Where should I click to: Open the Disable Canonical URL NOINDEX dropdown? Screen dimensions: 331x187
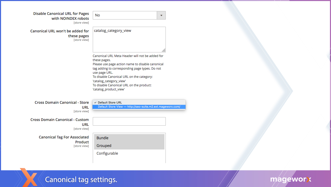pyautogui.click(x=129, y=15)
